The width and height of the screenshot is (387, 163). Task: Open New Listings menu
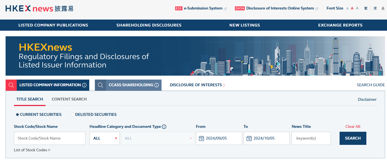coord(245,25)
